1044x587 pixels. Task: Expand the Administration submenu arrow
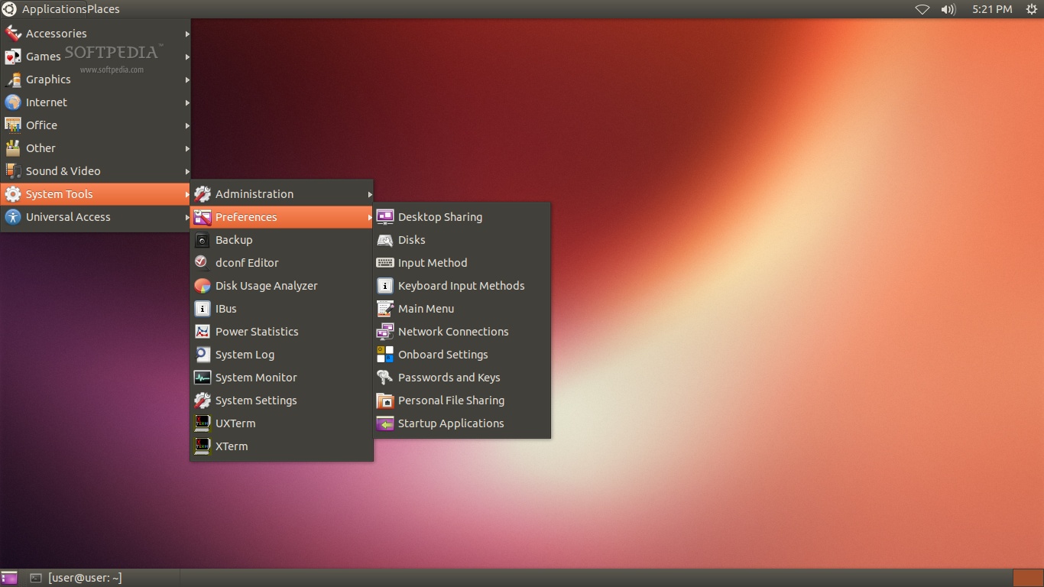click(x=370, y=194)
